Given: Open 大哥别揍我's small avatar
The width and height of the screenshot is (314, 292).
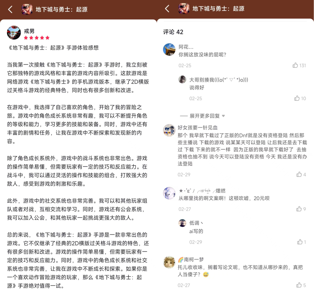Looking at the screenshot, I should pyautogui.click(x=182, y=79).
